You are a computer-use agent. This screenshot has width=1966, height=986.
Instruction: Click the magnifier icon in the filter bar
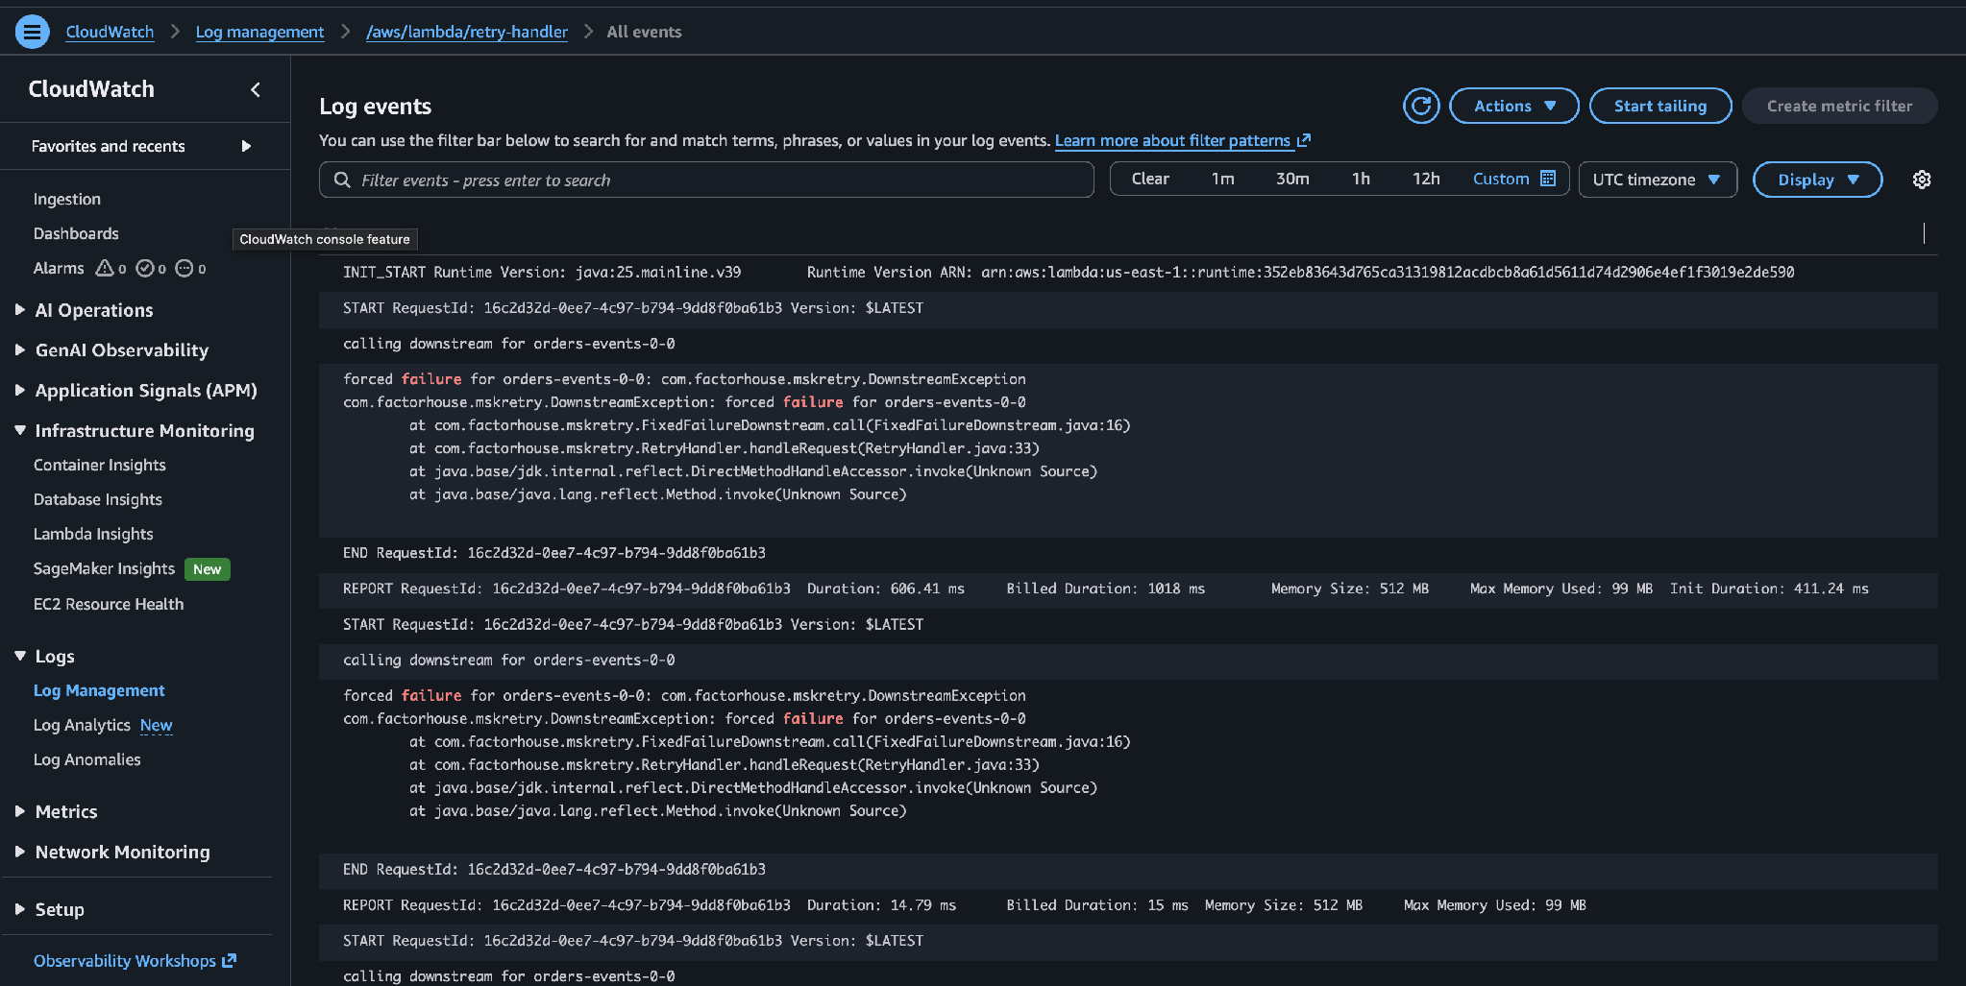click(342, 180)
